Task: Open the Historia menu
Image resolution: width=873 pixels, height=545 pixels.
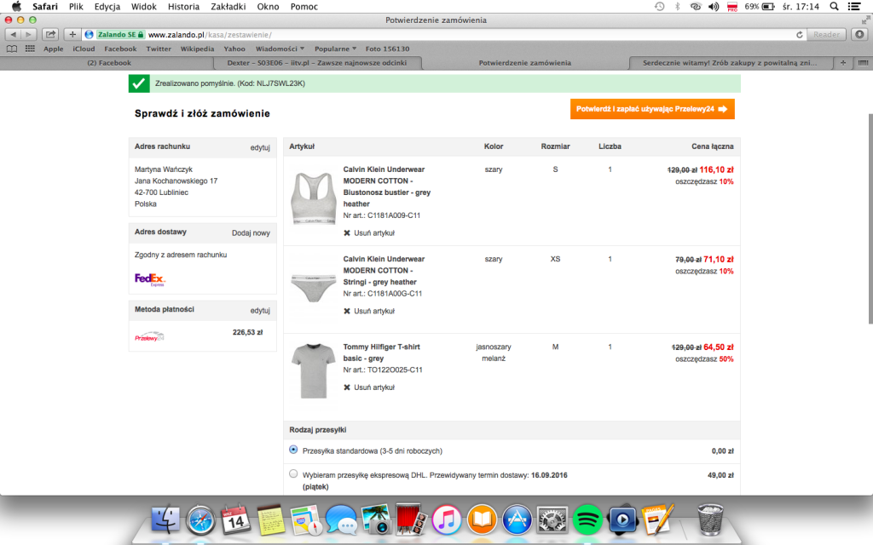Action: (183, 6)
